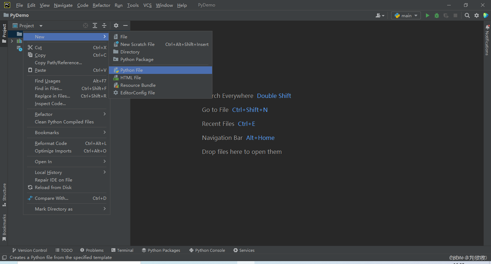Expand Mark Directory as submenu

pyautogui.click(x=66, y=209)
